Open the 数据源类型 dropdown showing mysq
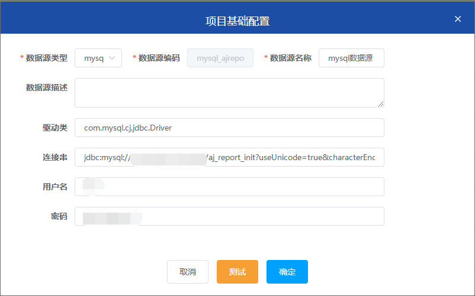Image resolution: width=475 pixels, height=296 pixels. tap(95, 58)
